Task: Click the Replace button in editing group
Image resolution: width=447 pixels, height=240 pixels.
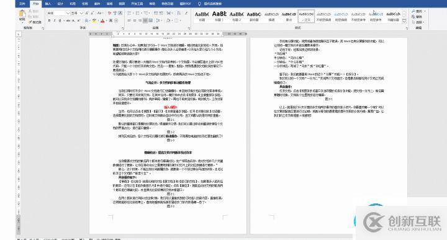Action: pyautogui.click(x=417, y=17)
